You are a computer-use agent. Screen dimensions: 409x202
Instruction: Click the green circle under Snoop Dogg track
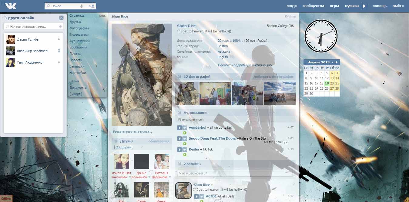pos(184,144)
